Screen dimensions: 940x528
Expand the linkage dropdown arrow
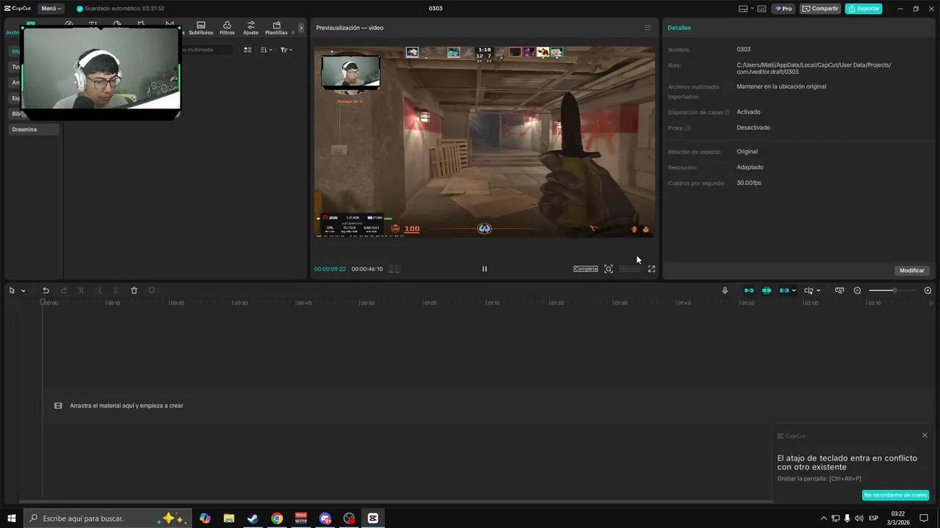tap(794, 290)
